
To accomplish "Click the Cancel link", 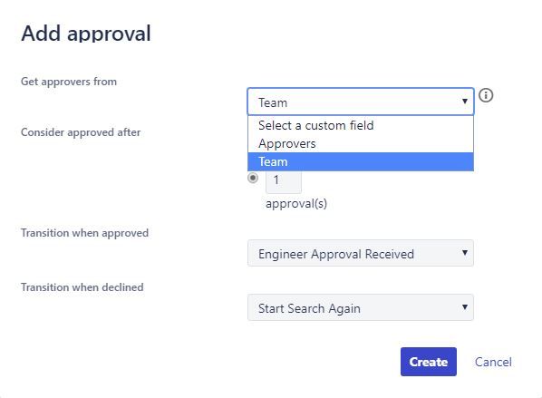I will tap(493, 362).
